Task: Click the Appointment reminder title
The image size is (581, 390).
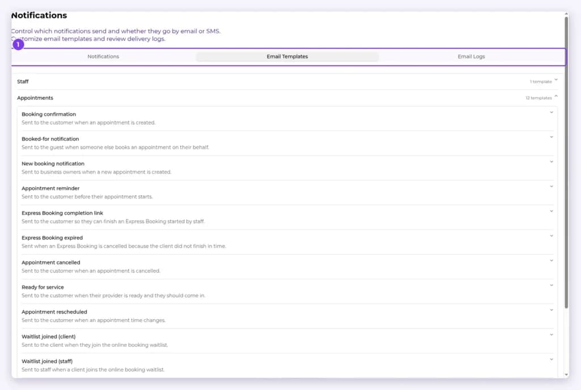Action: (50, 188)
